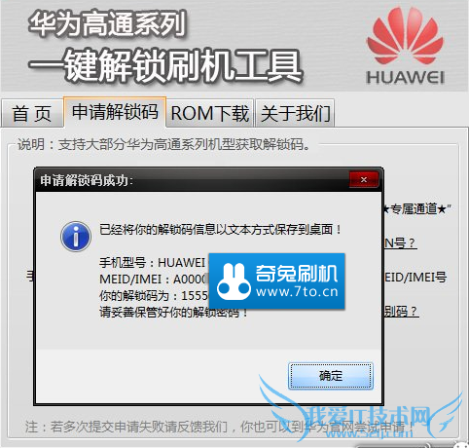Click the 手机型号：HUAWEI line
Viewport: 469px width, 448px height.
click(x=153, y=262)
